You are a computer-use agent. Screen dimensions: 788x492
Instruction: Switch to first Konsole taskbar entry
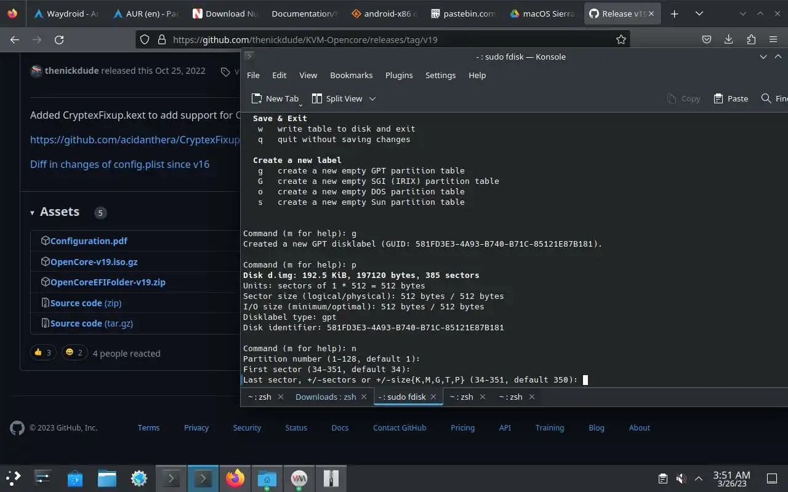(x=171, y=478)
